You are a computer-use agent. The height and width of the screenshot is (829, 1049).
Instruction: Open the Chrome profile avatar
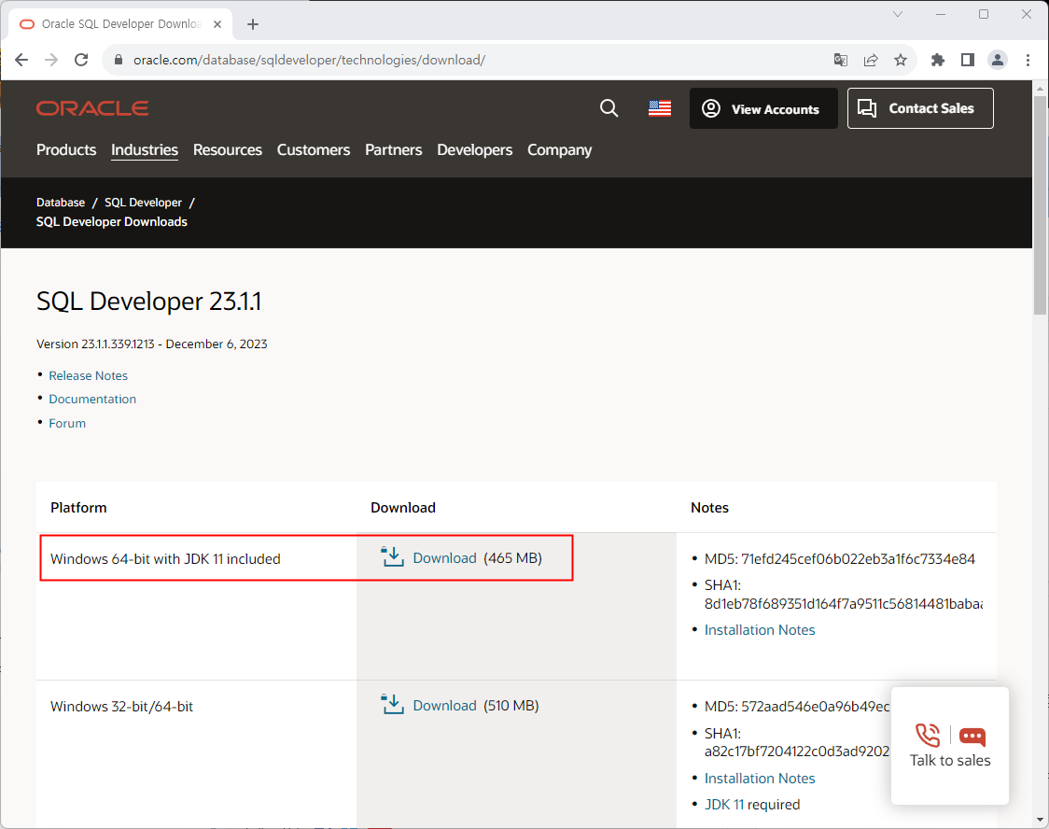click(998, 60)
